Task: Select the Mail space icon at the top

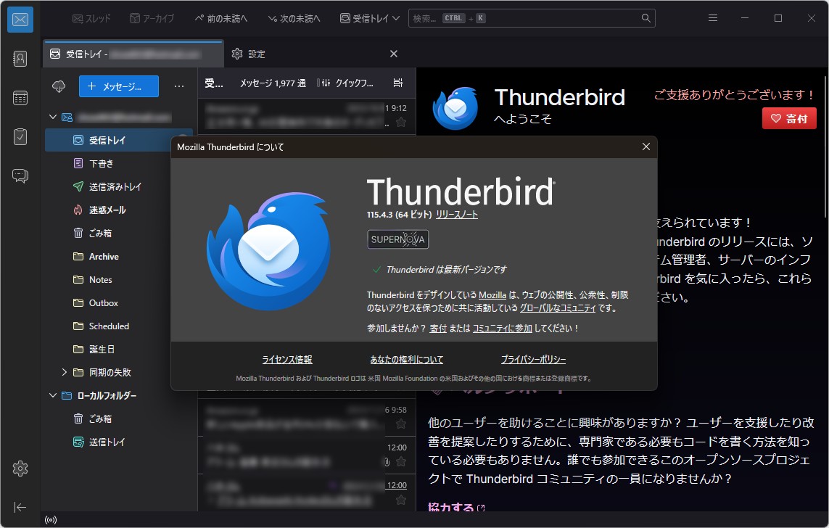Action: (20, 20)
